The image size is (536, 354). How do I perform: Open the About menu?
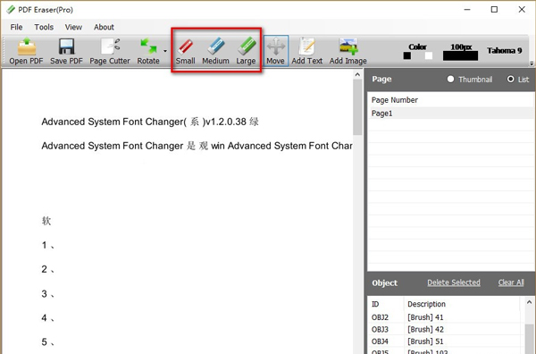click(104, 27)
